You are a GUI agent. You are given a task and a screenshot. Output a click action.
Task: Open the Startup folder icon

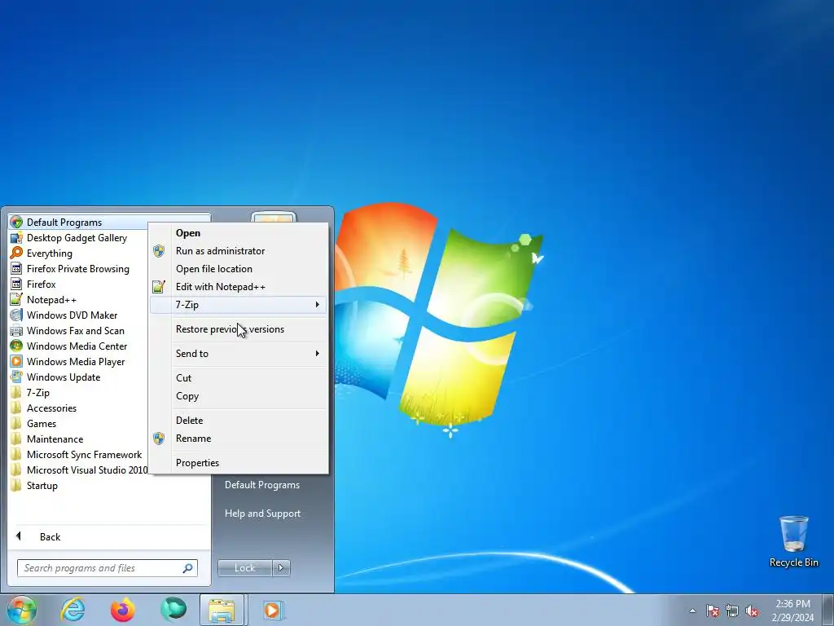[x=16, y=486]
